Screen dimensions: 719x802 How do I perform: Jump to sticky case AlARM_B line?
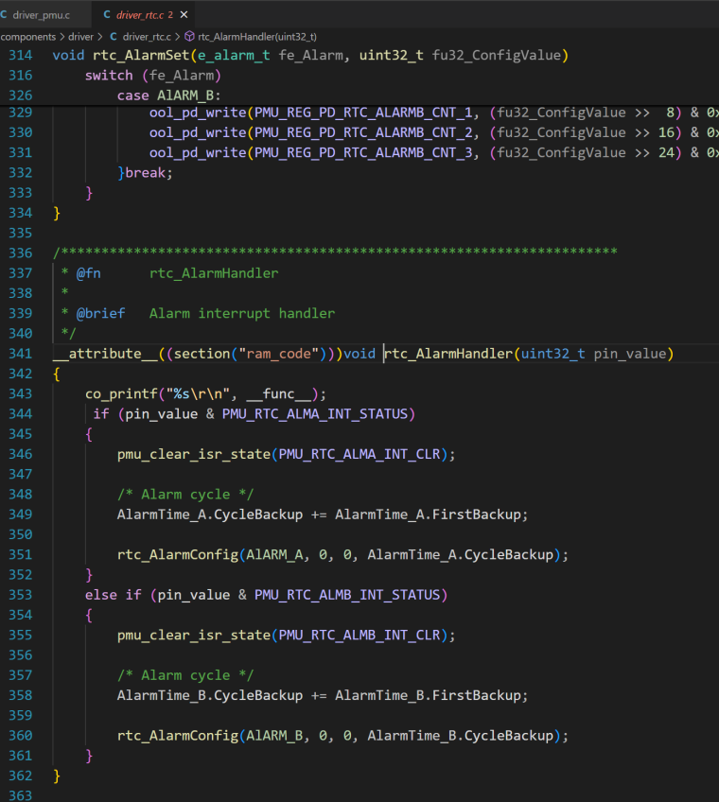[168, 96]
